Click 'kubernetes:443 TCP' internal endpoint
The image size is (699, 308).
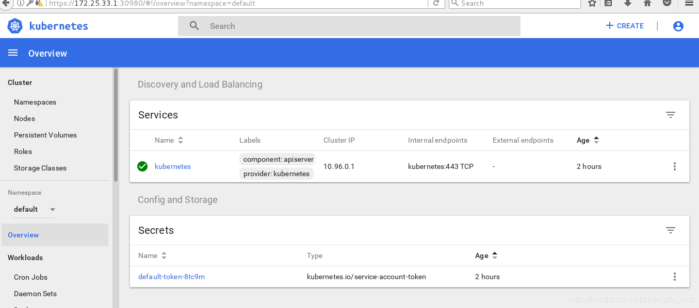pos(441,166)
